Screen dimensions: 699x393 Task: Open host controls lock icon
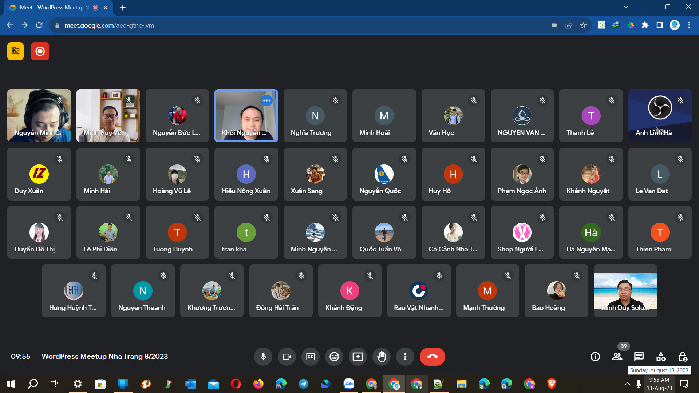pyautogui.click(x=683, y=357)
